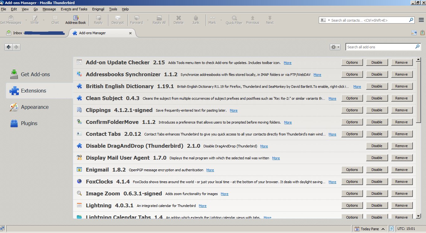This screenshot has height=233, width=426.
Task: Open Options for FoxClocks
Action: [352, 182]
